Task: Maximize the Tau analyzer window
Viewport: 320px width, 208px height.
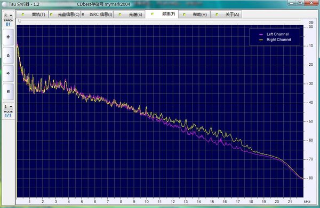Action: [x=300, y=3]
